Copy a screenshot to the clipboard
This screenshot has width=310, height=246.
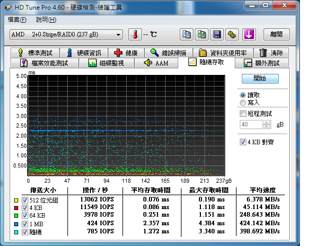[201, 34]
